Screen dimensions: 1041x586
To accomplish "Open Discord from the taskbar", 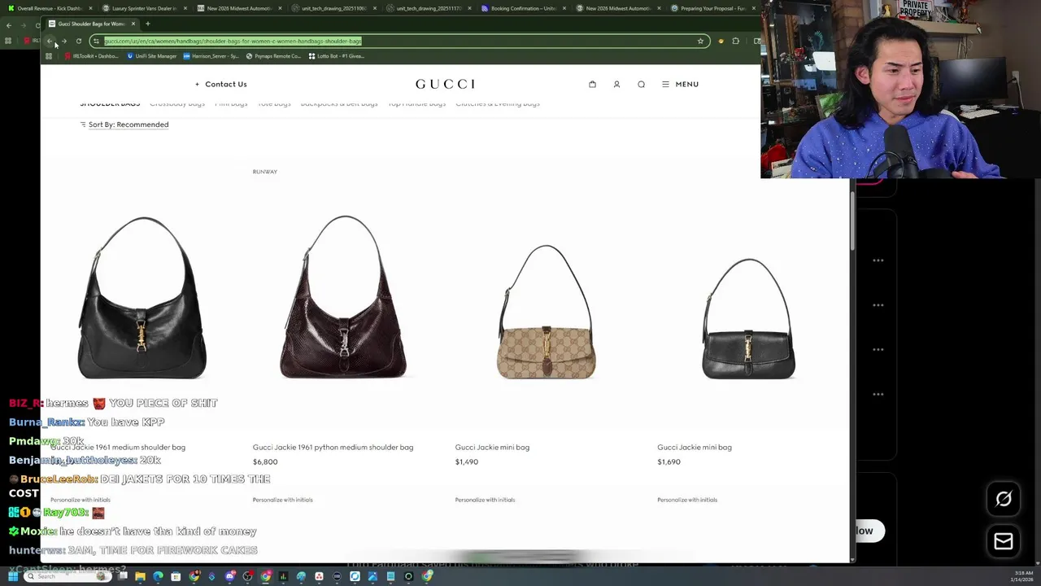I will (229, 576).
